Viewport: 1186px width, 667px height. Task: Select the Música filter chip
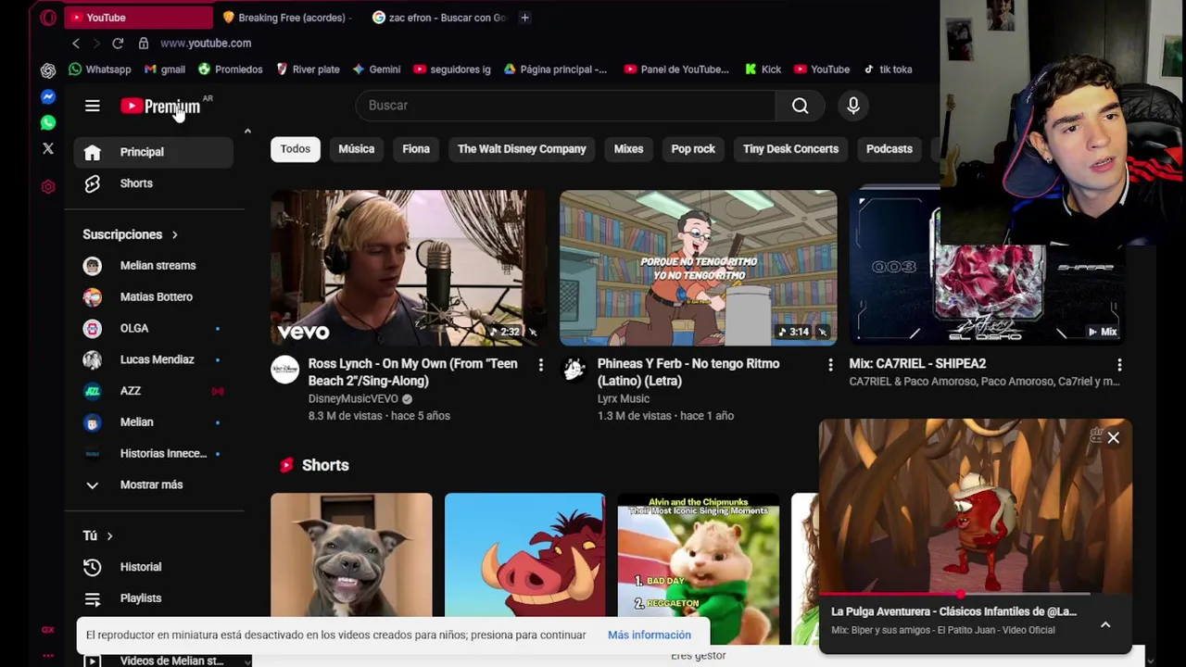[357, 149]
